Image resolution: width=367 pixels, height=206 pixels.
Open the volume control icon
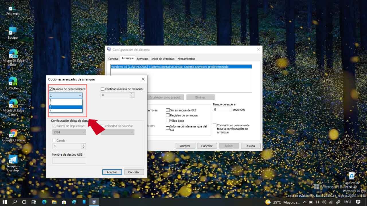pyautogui.click(x=325, y=202)
